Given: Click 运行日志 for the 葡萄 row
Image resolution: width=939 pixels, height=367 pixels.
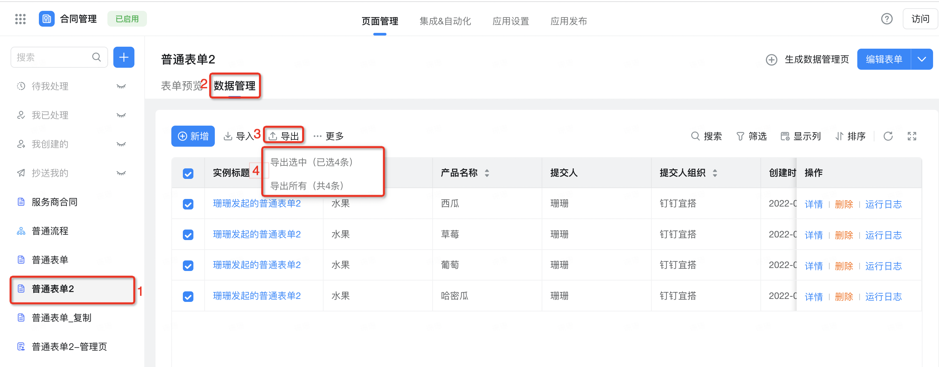Looking at the screenshot, I should (x=883, y=266).
